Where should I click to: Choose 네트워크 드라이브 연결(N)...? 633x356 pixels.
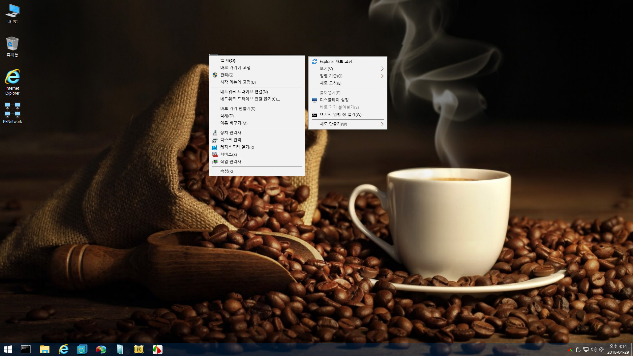tap(257, 92)
